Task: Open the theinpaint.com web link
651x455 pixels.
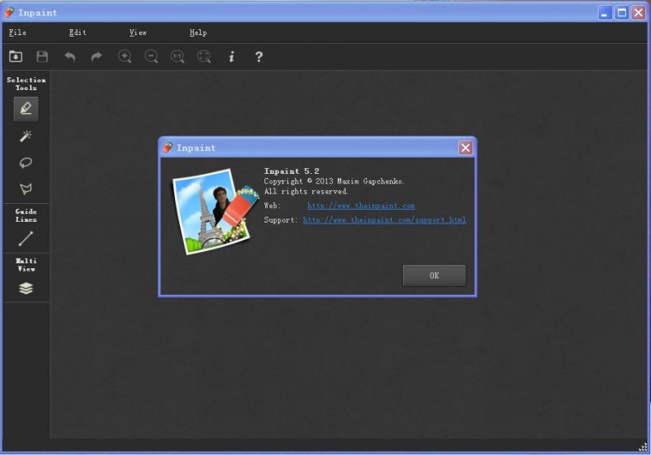Action: (360, 206)
